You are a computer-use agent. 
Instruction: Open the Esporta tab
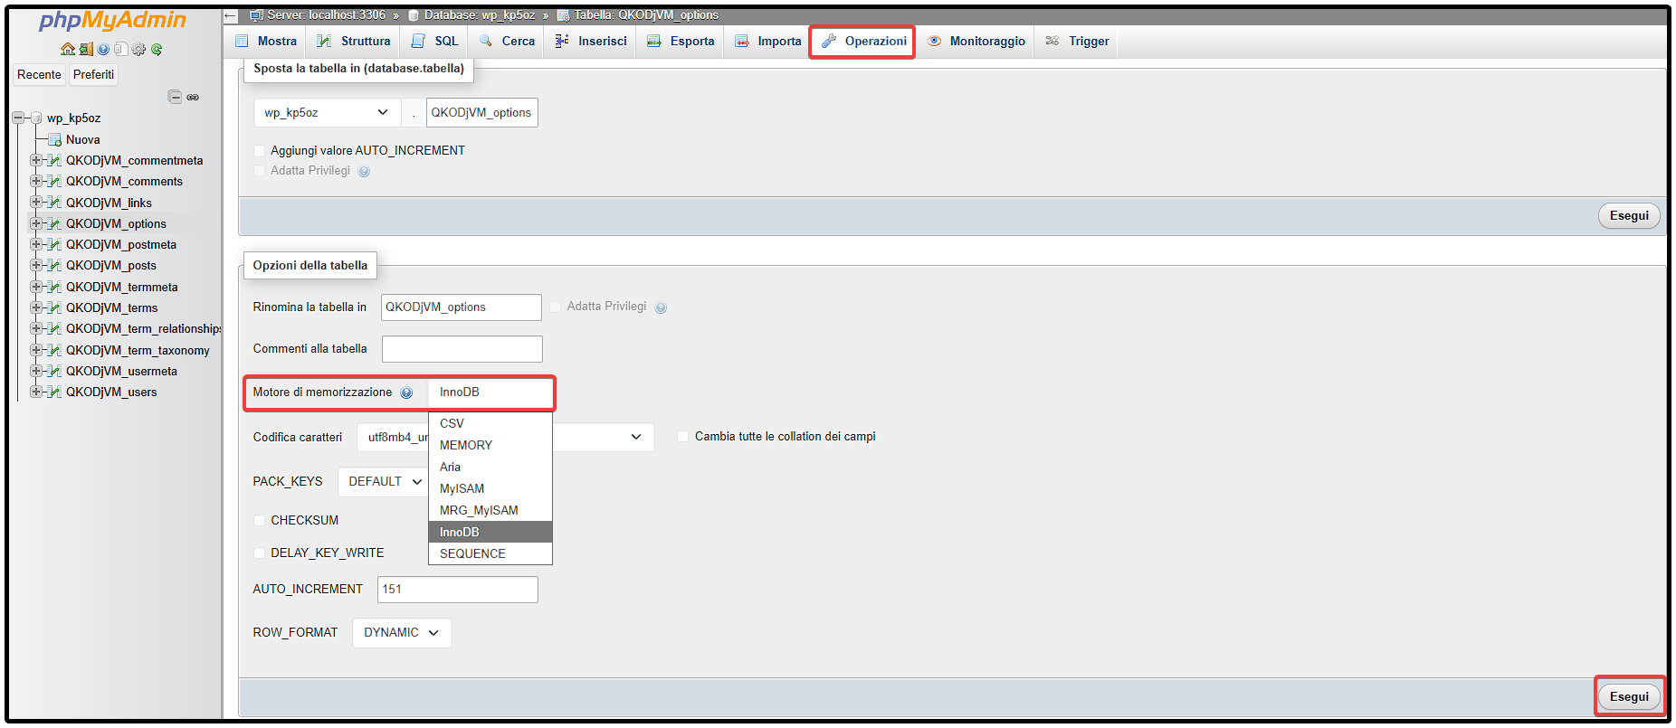681,41
